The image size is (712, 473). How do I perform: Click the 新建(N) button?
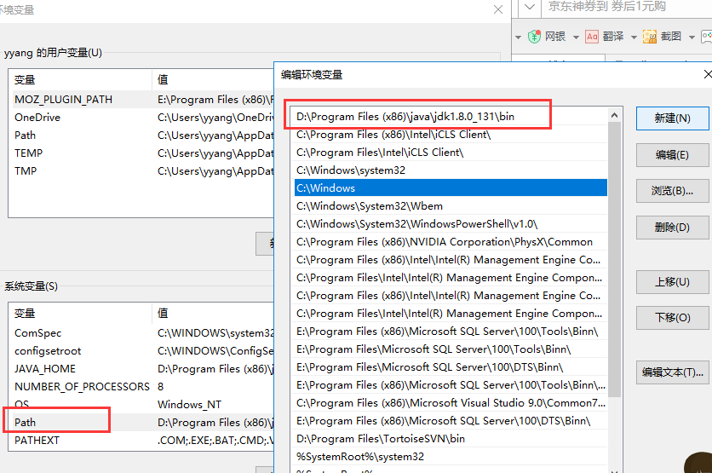tap(672, 118)
